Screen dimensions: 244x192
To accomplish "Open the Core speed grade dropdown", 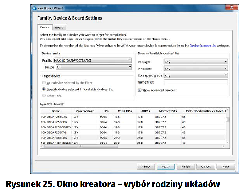I will 195,75.
